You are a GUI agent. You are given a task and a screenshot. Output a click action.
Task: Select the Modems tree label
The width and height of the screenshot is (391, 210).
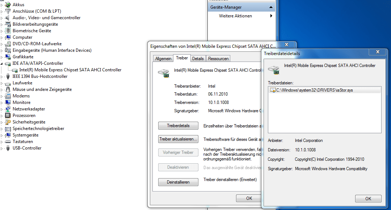click(21, 96)
